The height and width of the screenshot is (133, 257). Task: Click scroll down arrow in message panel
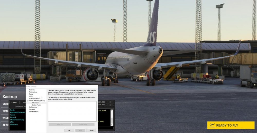(112, 125)
